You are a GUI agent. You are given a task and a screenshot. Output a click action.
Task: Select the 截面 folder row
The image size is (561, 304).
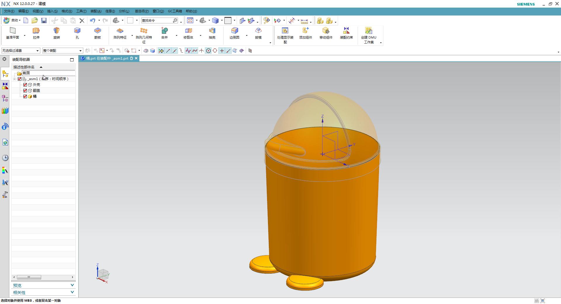43,73
